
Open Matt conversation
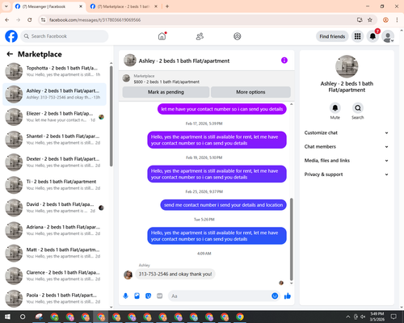tap(54, 253)
